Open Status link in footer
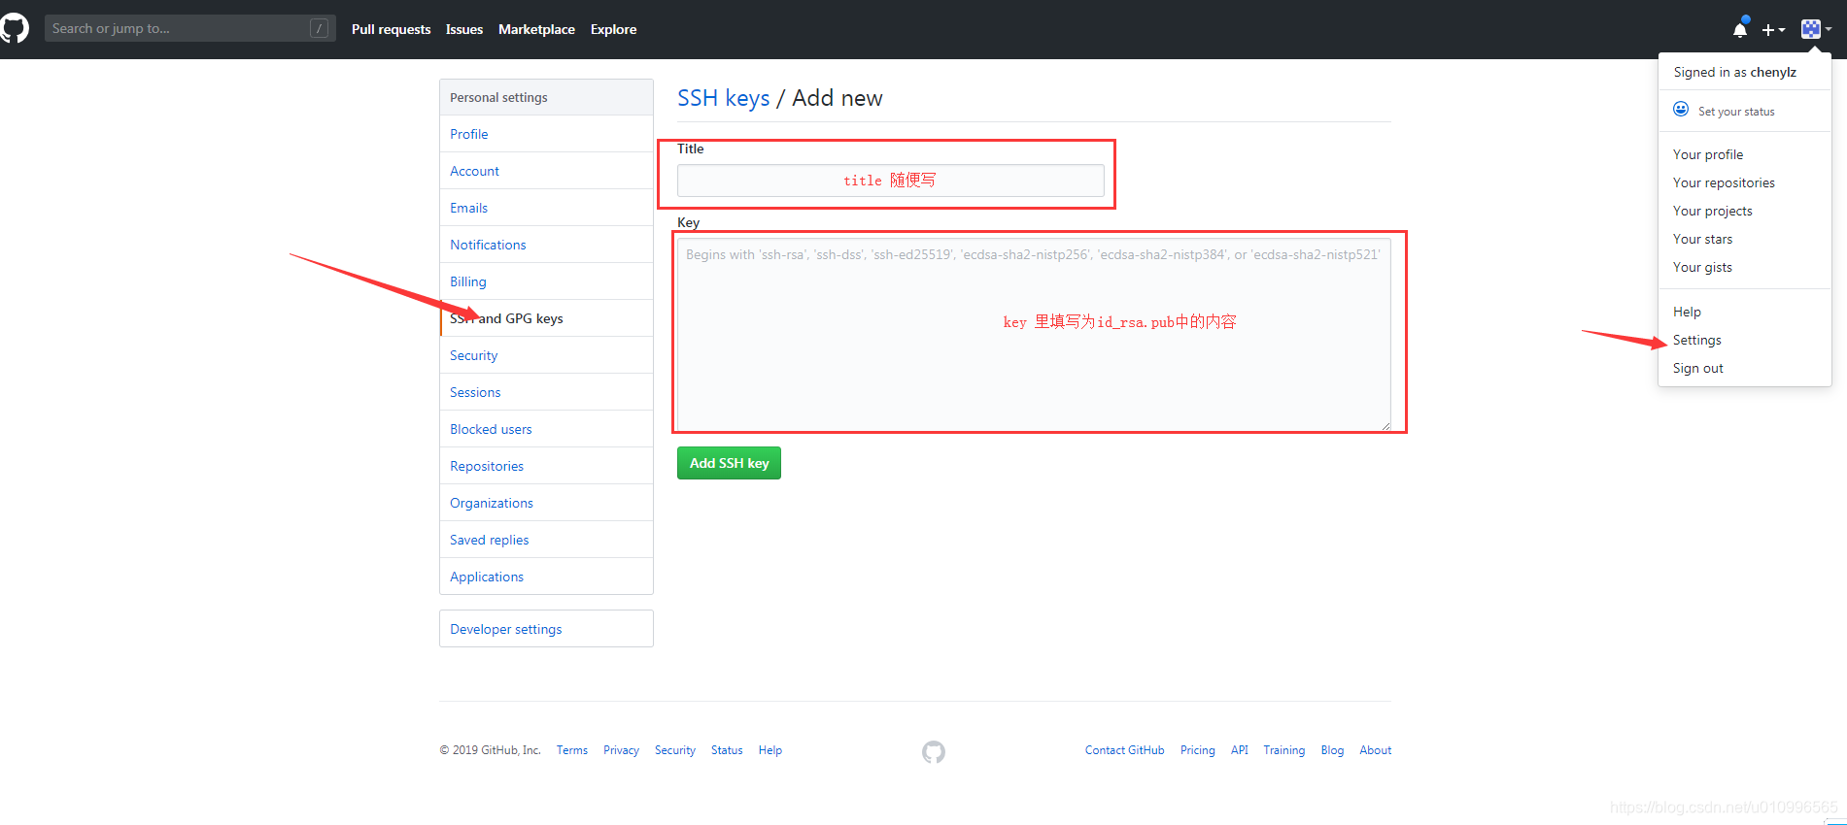Screen dimensions: 1847x825 (x=727, y=750)
